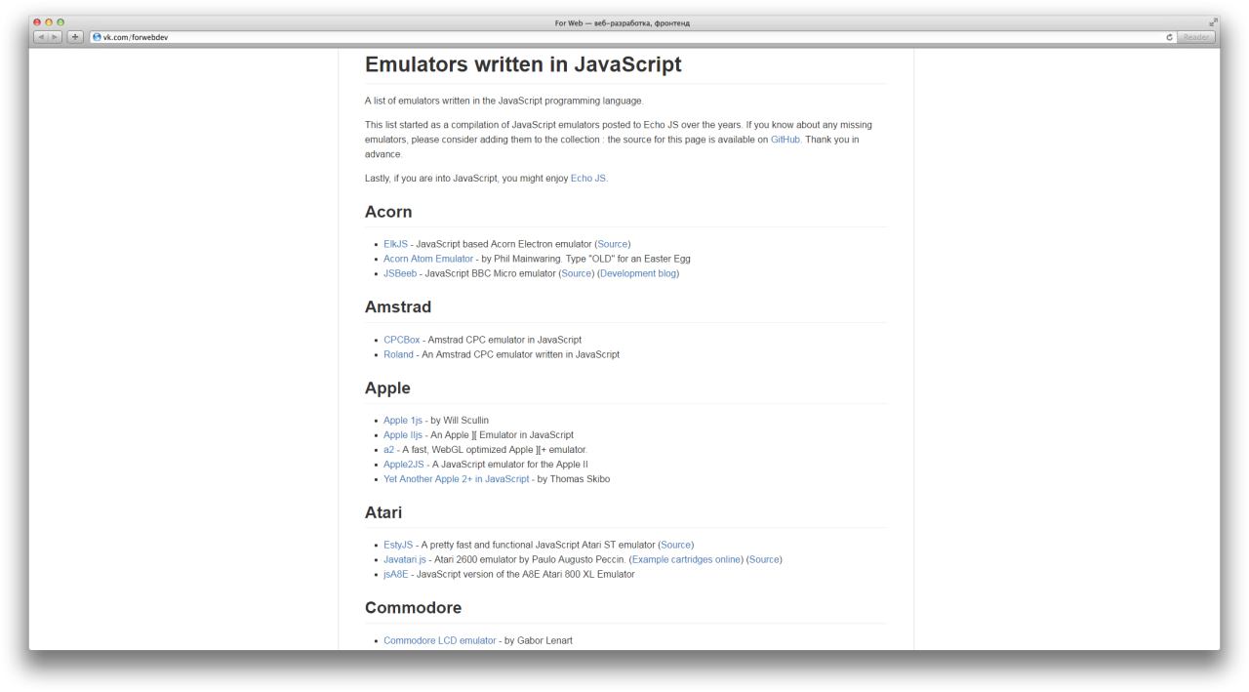Screen dimensions: 1249x692
Task: Open the Echo JS link
Action: click(x=587, y=179)
